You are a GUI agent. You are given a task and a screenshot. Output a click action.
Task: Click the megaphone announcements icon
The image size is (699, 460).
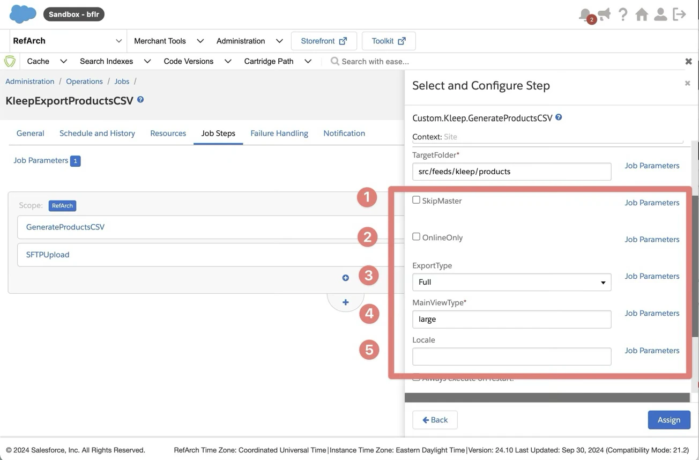click(604, 14)
